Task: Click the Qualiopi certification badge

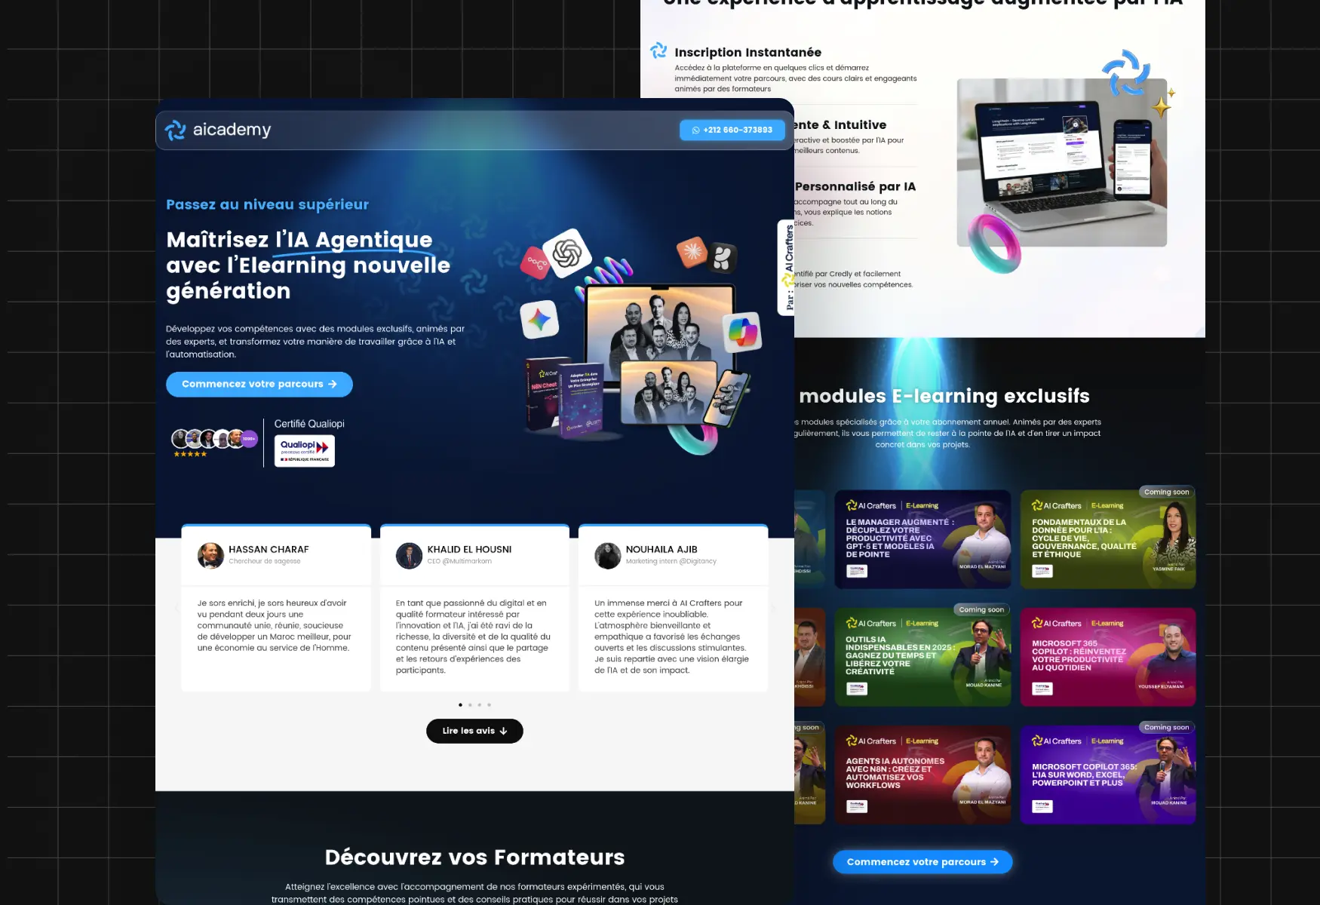Action: pyautogui.click(x=304, y=450)
